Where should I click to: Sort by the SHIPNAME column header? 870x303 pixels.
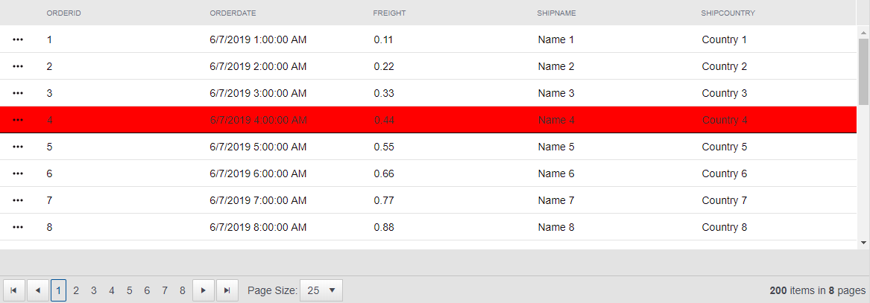click(556, 13)
